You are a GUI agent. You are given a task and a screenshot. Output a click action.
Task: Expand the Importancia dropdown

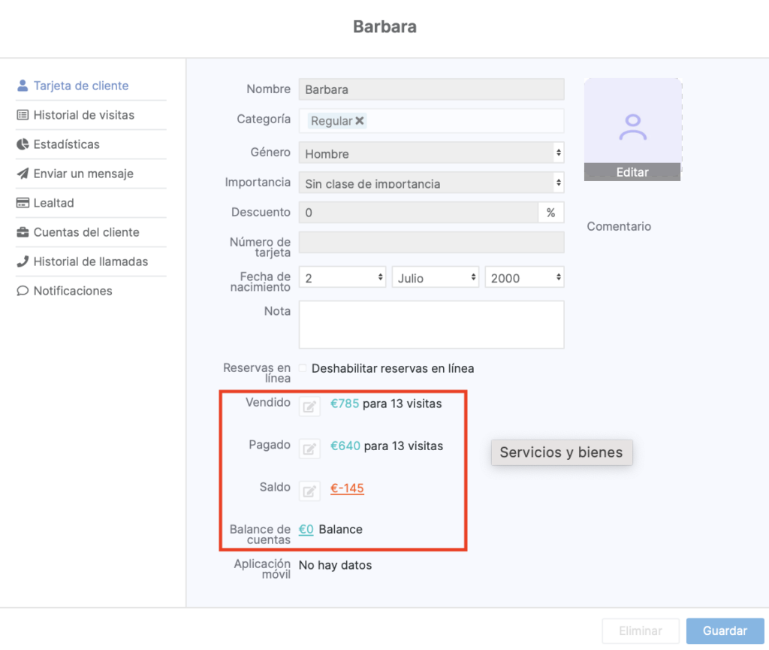click(431, 183)
